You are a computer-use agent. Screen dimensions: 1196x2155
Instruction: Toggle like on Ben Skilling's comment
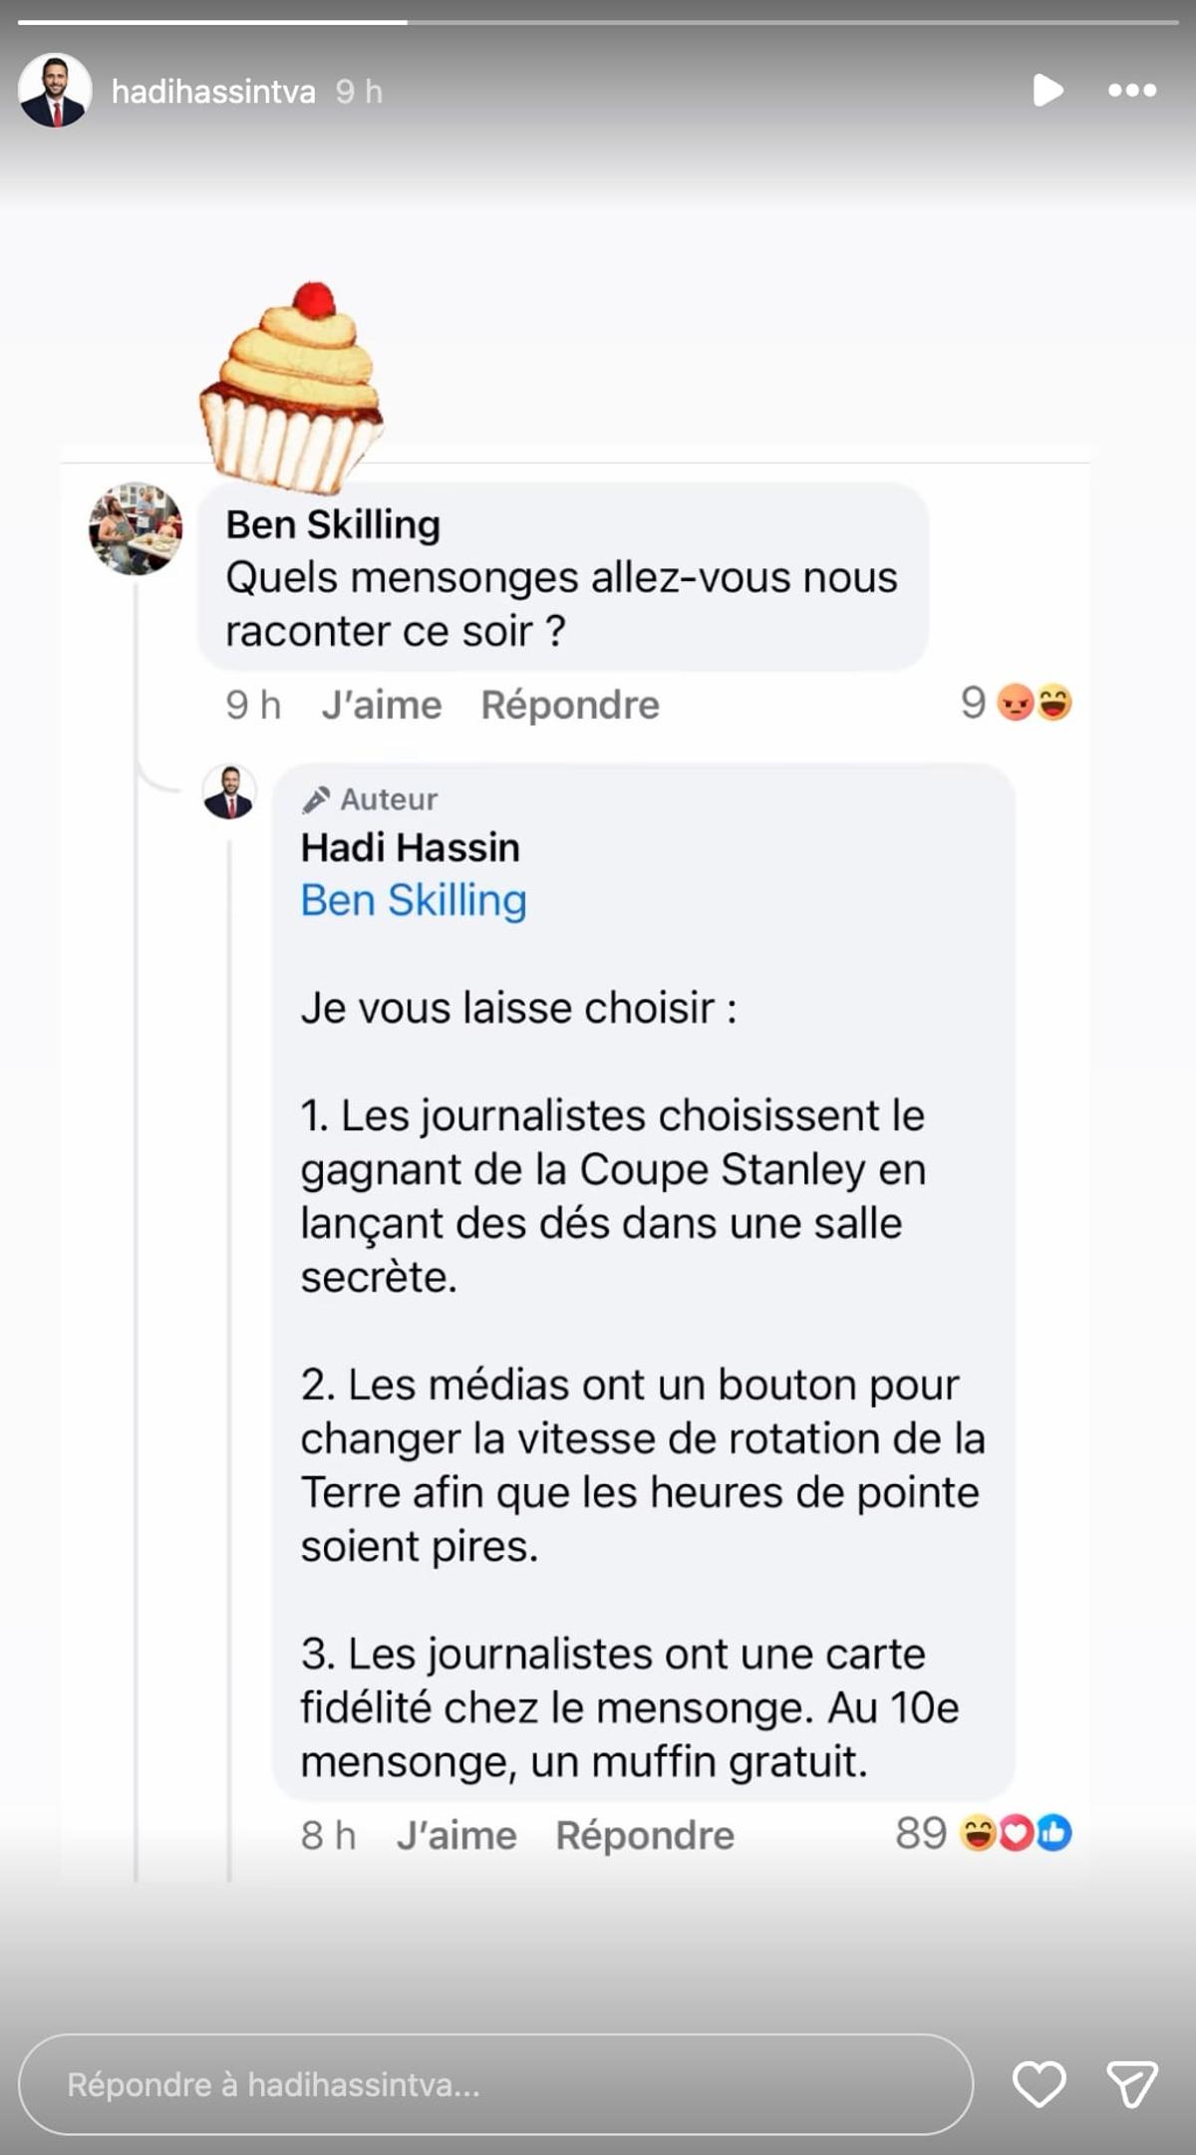381,706
